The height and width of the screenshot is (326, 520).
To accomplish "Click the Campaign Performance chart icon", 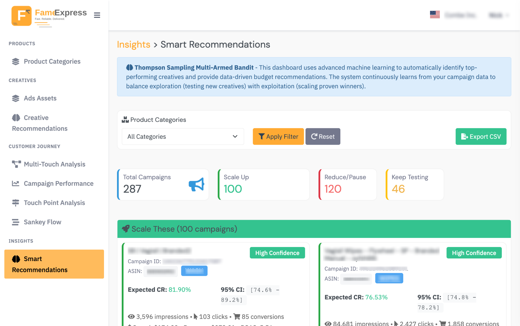I will click(16, 183).
